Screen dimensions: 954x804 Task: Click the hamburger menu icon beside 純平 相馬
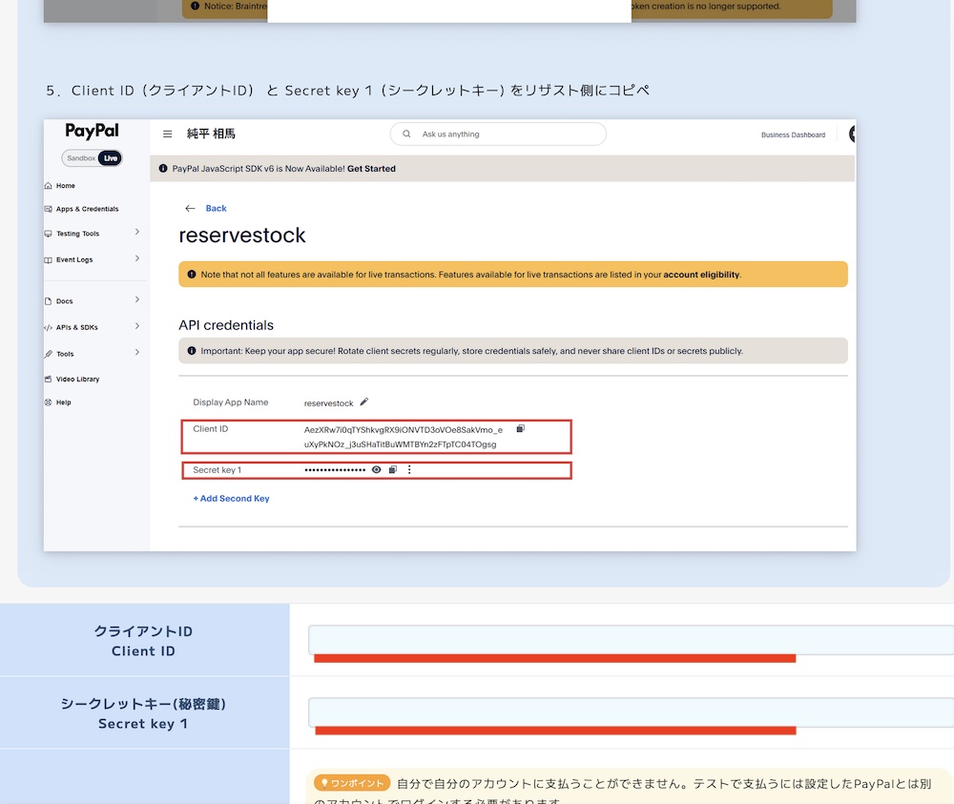point(167,134)
